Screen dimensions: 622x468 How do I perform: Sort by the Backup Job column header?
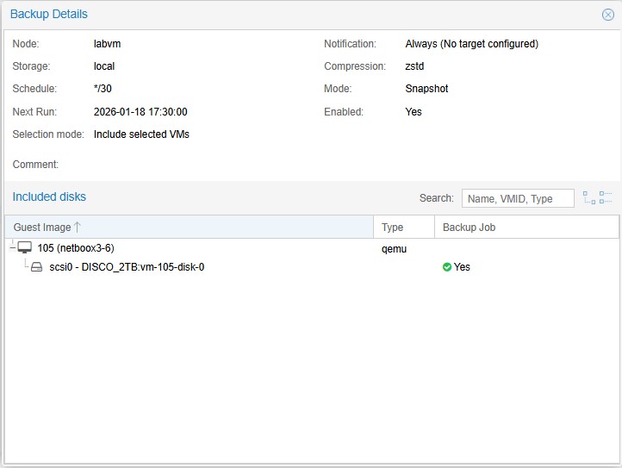tap(469, 228)
